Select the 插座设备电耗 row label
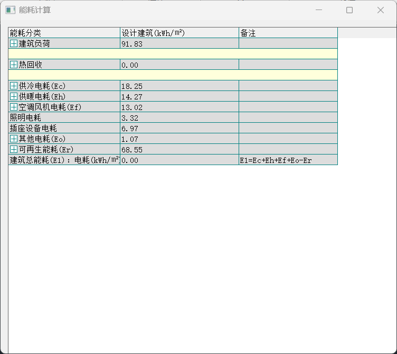 click(x=33, y=128)
